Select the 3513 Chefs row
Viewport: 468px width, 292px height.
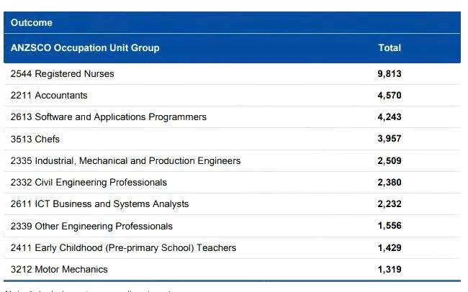click(233, 139)
